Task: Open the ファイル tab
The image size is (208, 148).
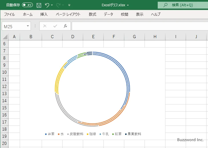Action: click(9, 14)
